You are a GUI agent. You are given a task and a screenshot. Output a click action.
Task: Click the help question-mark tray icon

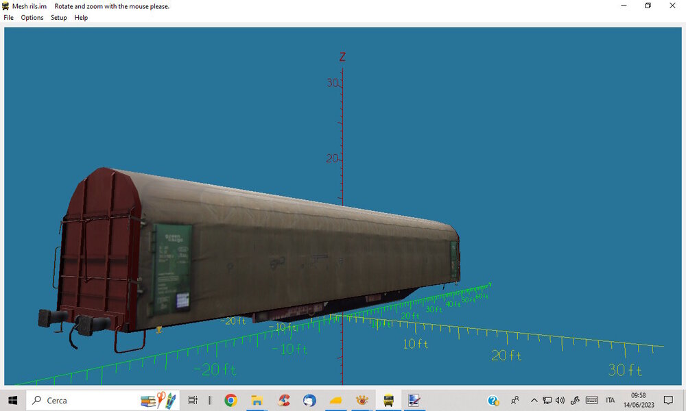tap(493, 400)
